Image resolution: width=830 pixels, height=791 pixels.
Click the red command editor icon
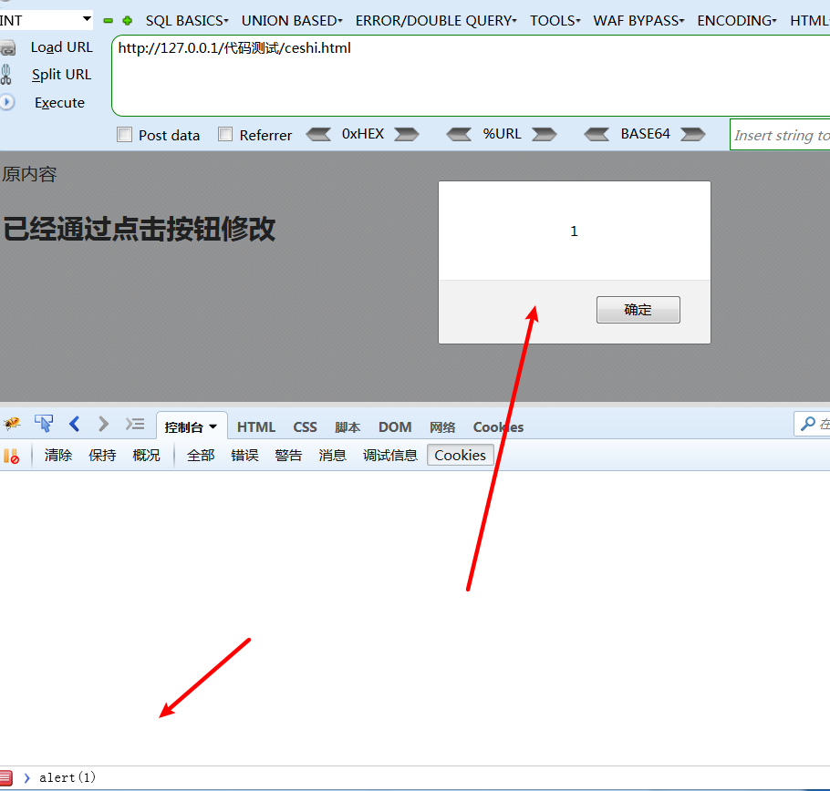tap(5, 777)
